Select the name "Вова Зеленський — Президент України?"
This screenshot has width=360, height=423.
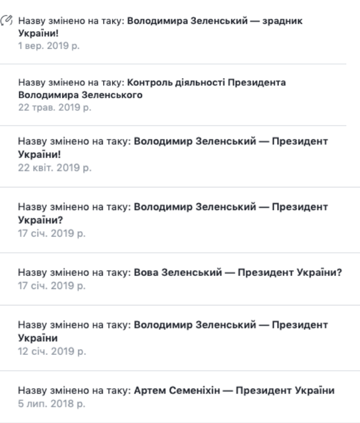point(237,271)
